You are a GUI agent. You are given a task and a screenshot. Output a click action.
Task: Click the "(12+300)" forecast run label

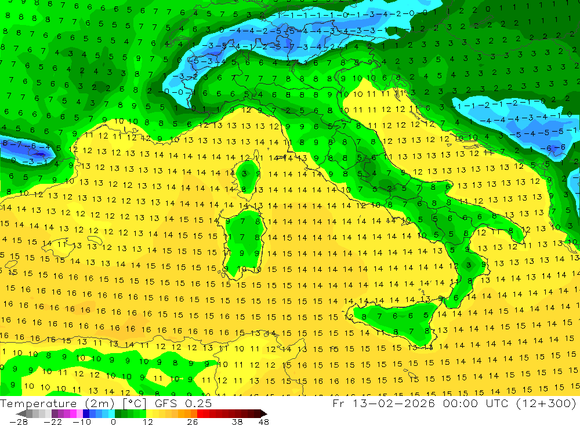[547, 403]
